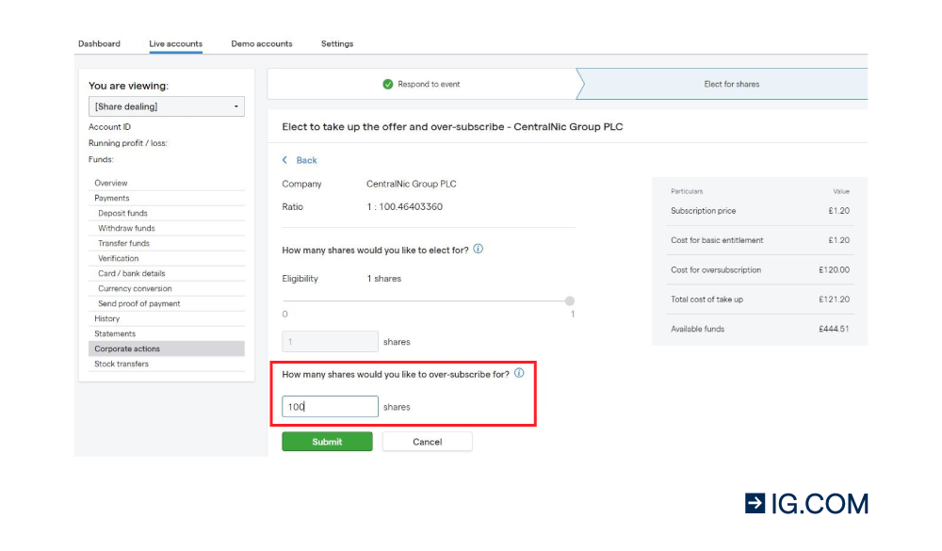Click the elect shares quantity field
Screen dimensions: 942x551
(330, 341)
